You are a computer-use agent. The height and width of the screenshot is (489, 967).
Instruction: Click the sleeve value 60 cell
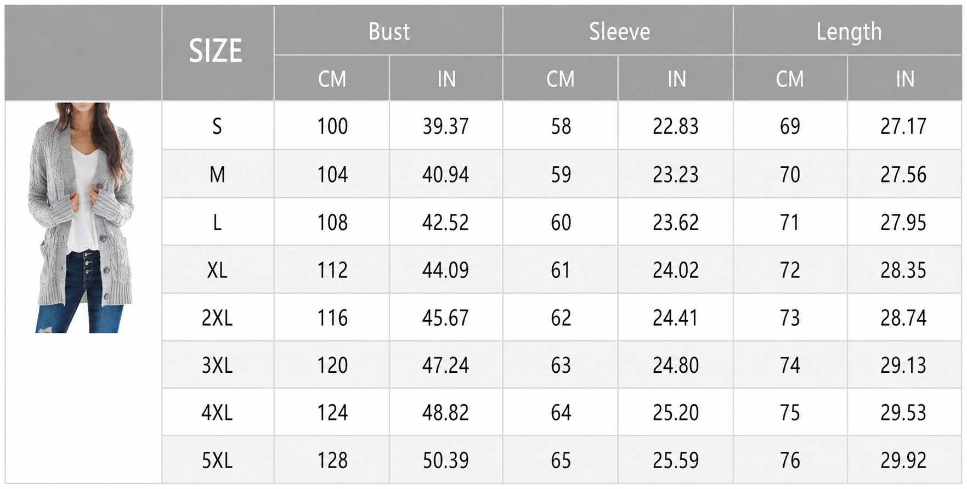(x=561, y=222)
